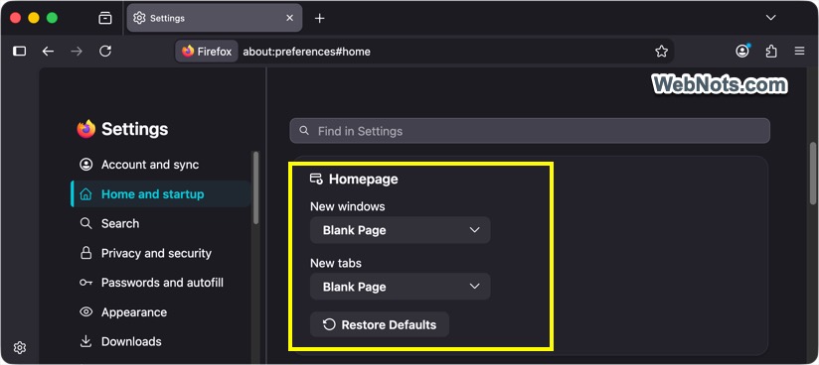Expand the New tabs Blank Page dropdown

(x=401, y=287)
